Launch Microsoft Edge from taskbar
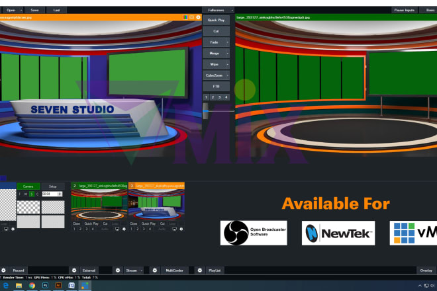The width and height of the screenshot is (437, 291). pyautogui.click(x=5, y=286)
